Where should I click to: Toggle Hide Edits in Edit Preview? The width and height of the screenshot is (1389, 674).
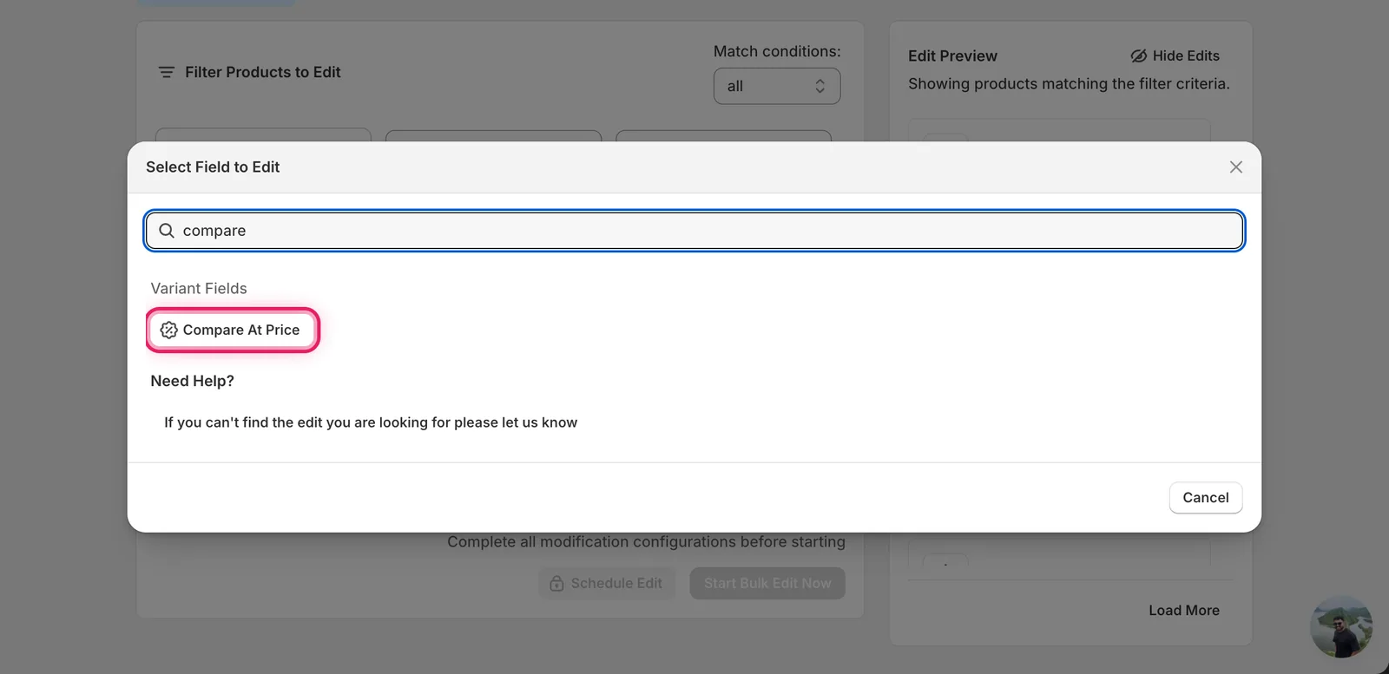point(1175,56)
